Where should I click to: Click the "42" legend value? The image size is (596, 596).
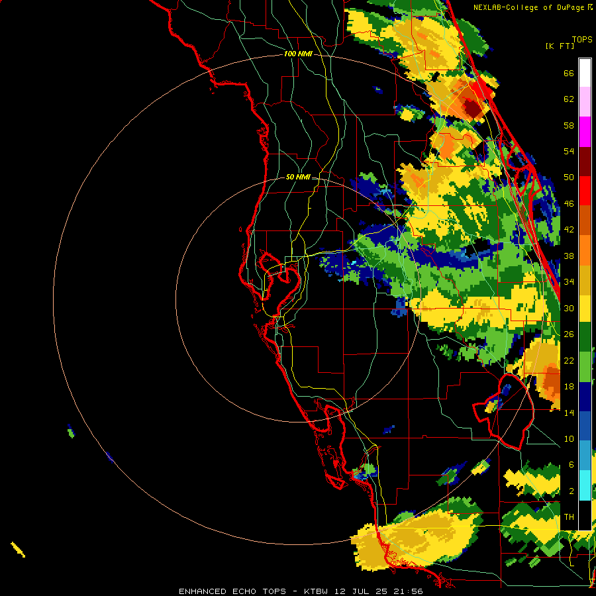[x=569, y=230]
